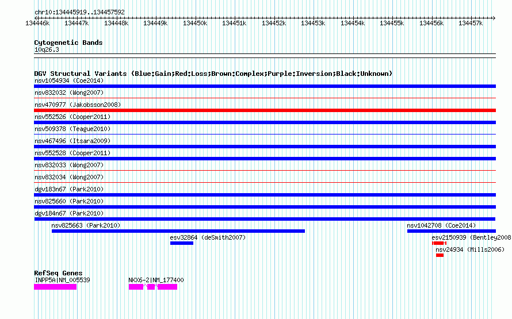Select the thick red nsv470977 loss bar
Screen dimensions: 512x319
point(265,110)
